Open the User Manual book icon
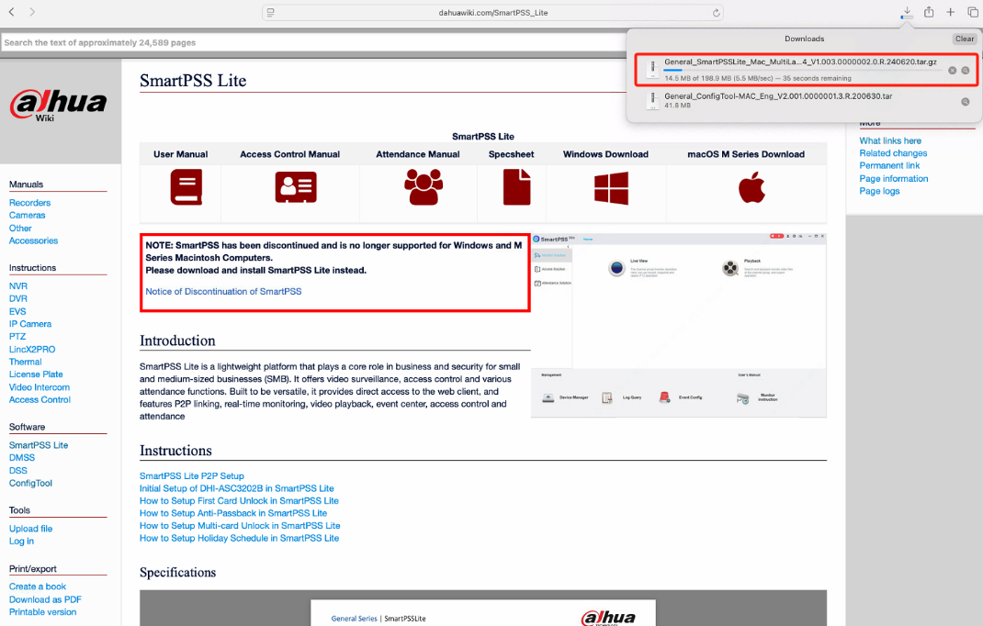 [186, 186]
